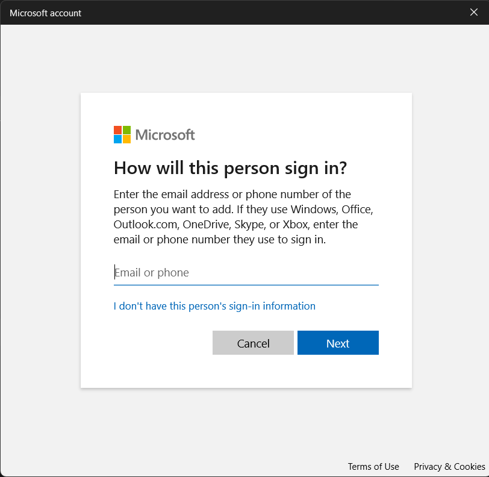Screen dimensions: 489x477
Task: Click the blue square in Microsoft logo
Action: [117, 139]
